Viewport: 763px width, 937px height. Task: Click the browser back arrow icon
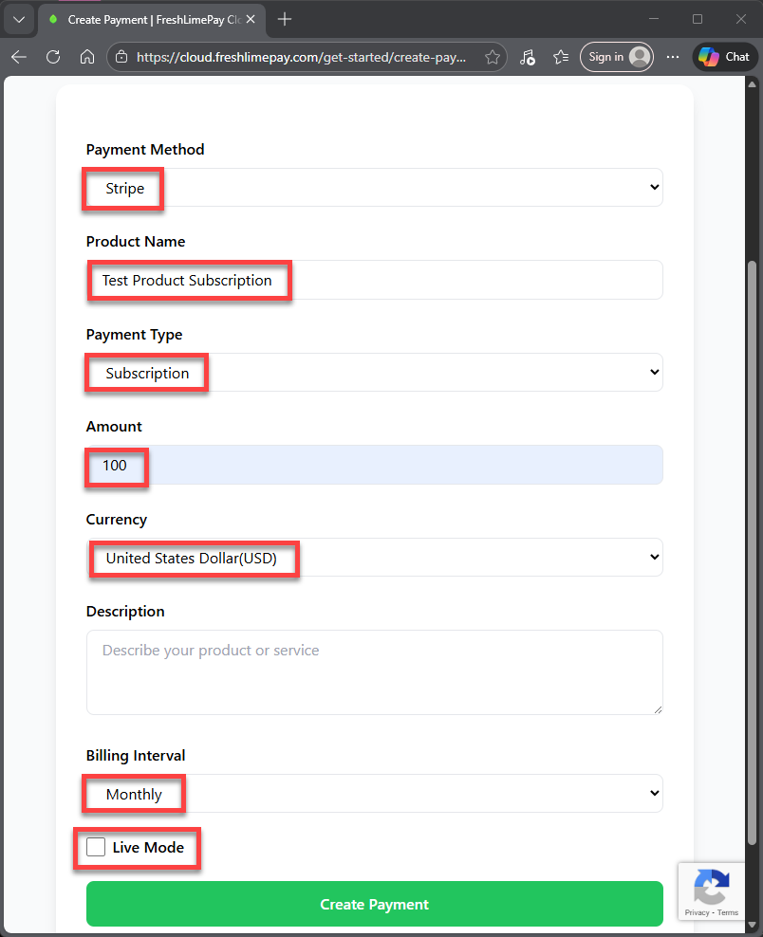click(x=19, y=57)
